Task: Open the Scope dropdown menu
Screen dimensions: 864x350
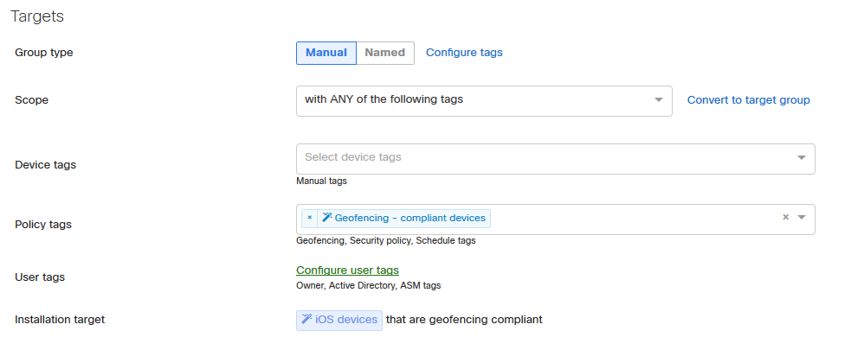Action: click(484, 101)
